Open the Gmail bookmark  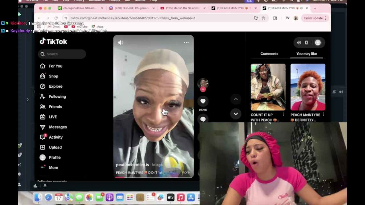coord(54,26)
